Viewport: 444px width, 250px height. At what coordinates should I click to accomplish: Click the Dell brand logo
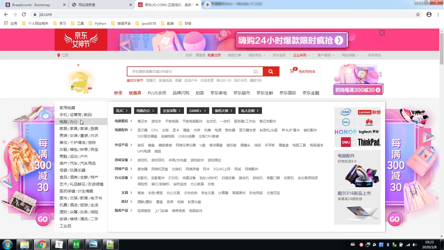pyautogui.click(x=346, y=122)
